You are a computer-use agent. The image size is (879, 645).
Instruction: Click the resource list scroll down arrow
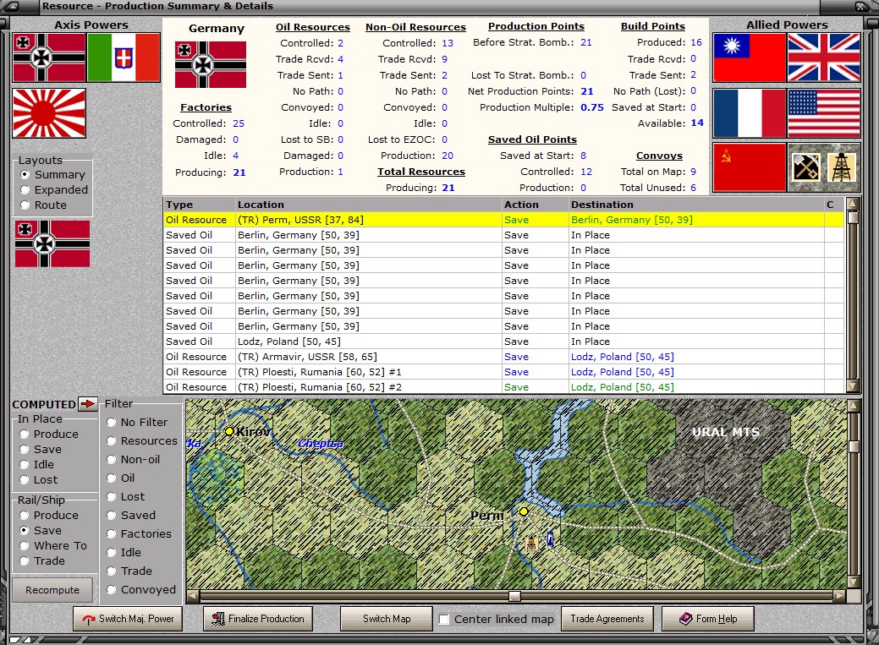853,386
